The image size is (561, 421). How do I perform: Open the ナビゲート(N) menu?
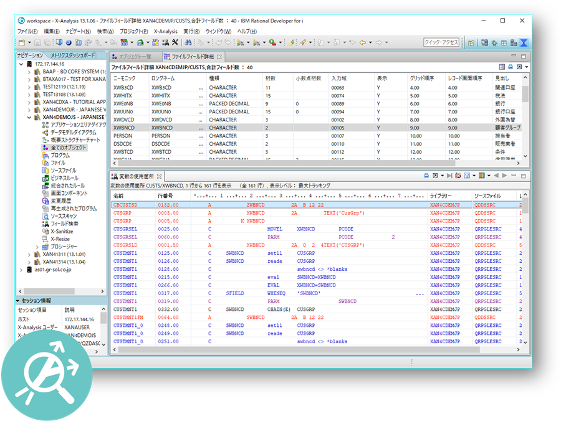[x=78, y=31]
